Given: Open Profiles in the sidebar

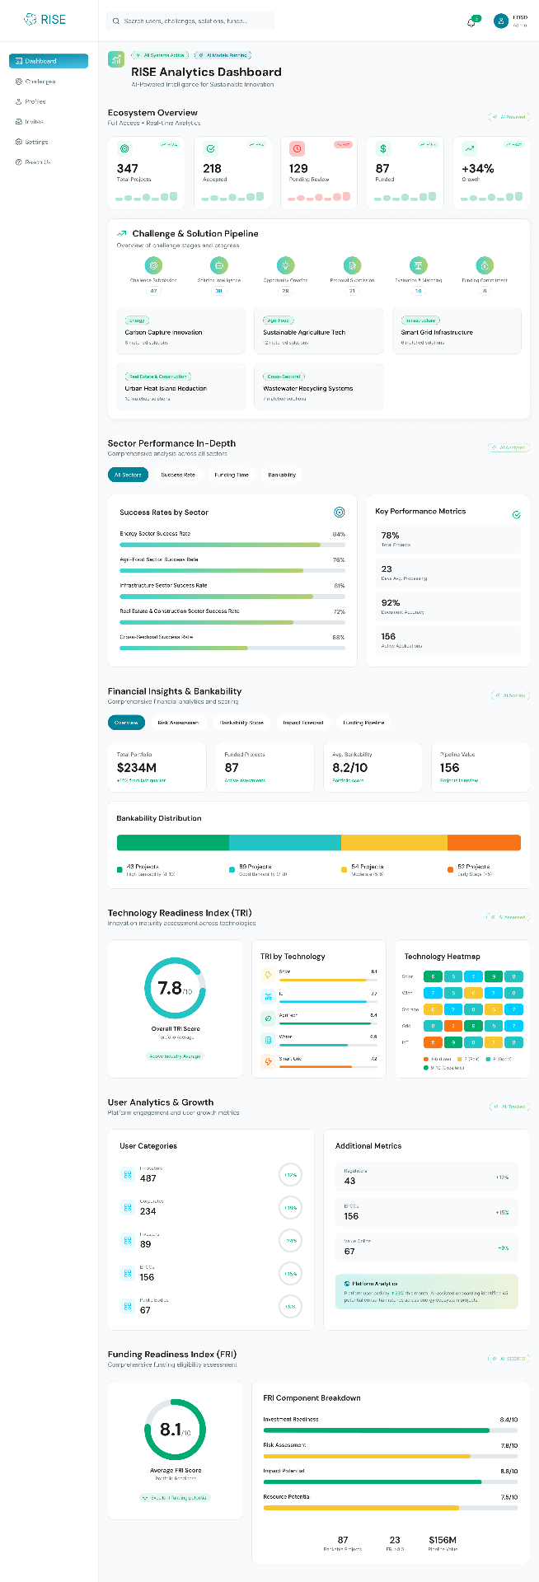Looking at the screenshot, I should [x=49, y=101].
